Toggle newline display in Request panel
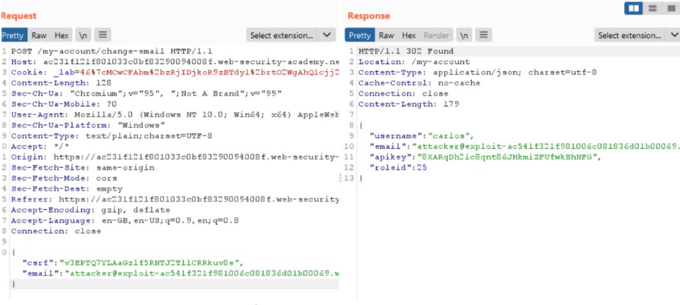Viewport: 680px width, 305px height. coord(83,35)
